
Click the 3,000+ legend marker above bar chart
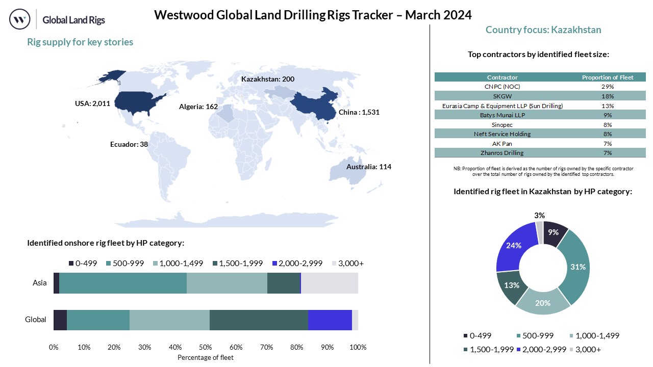335,264
